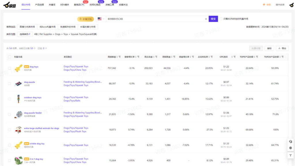The height and width of the screenshot is (166, 295).
Task: Click the crinkle dog toy product thumbnail
Action: coord(19,145)
